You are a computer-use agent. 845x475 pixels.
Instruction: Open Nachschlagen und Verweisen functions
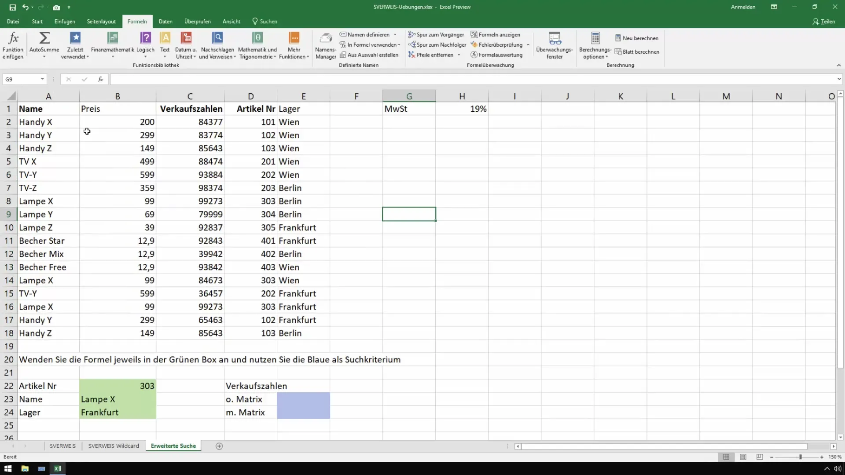point(217,45)
